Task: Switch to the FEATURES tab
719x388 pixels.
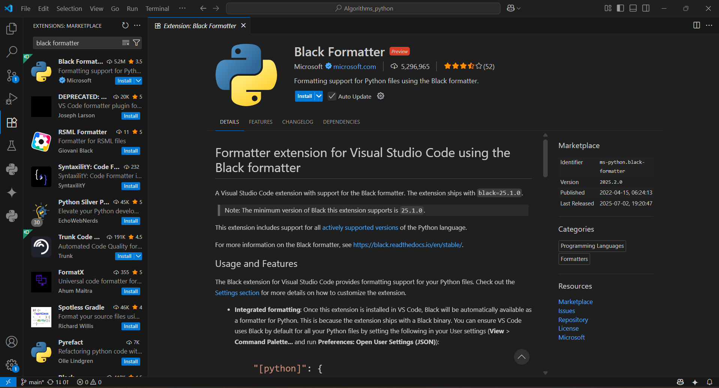Action: click(x=261, y=122)
